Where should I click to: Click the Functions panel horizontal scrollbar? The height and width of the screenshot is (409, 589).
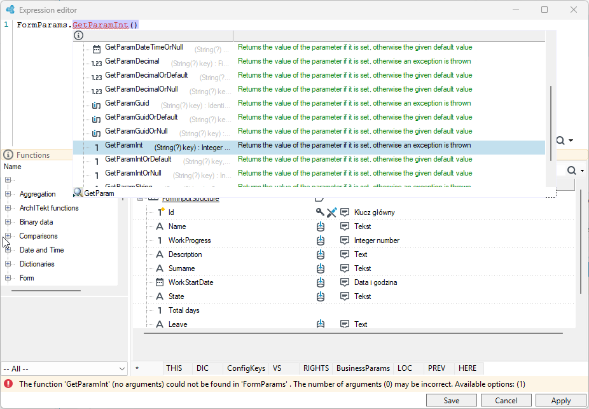click(x=46, y=290)
